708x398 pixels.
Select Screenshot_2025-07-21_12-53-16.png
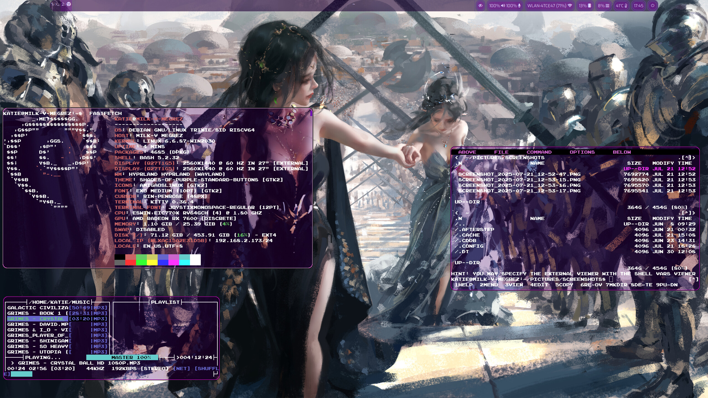pyautogui.click(x=575, y=185)
